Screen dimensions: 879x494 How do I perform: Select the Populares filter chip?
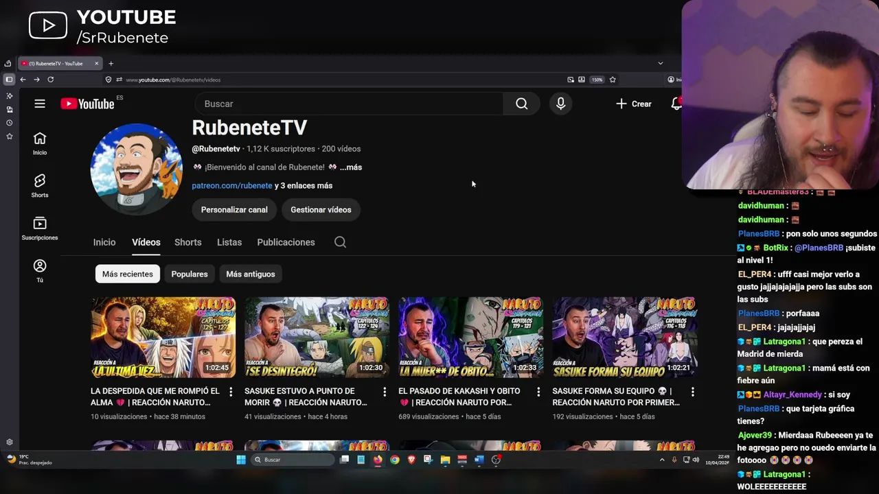coord(190,274)
